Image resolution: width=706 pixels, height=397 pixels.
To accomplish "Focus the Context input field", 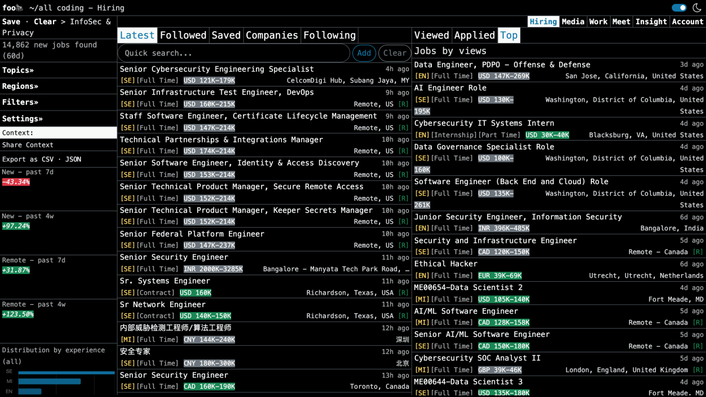I will click(58, 133).
